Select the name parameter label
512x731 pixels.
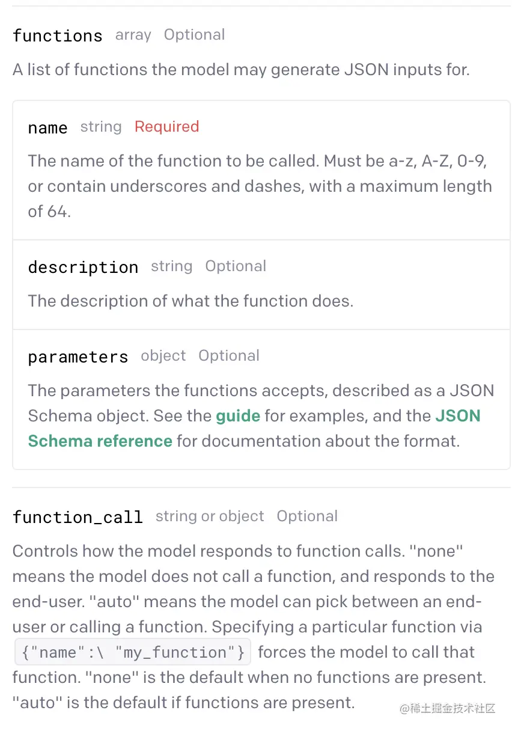[x=48, y=127]
